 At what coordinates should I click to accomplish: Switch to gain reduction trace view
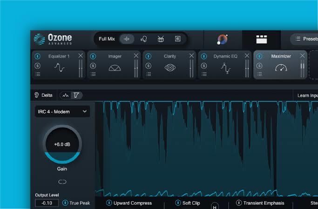tap(76, 95)
